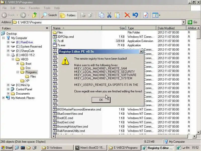
Task: Click the Forward arrow button
Action: click(23, 15)
